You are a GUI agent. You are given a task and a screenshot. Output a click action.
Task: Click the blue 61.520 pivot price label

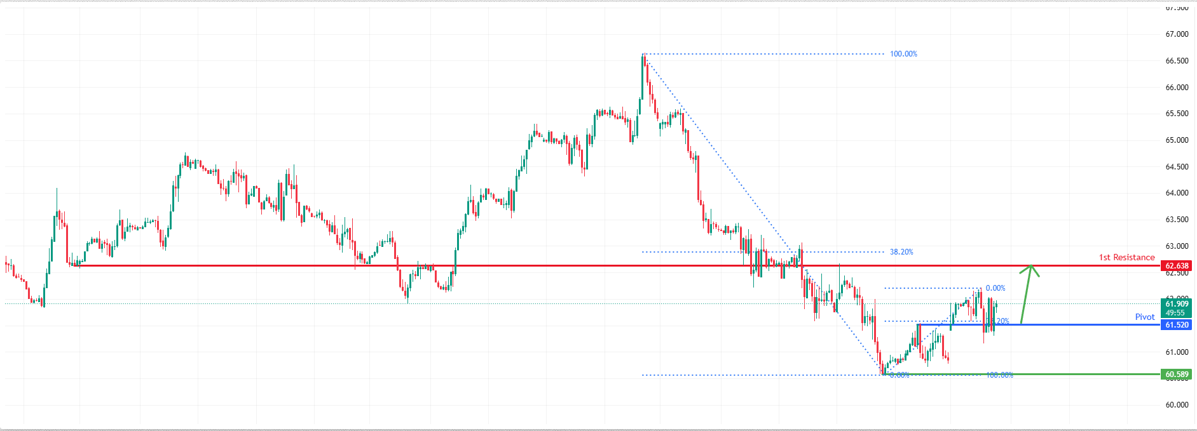pos(1177,325)
